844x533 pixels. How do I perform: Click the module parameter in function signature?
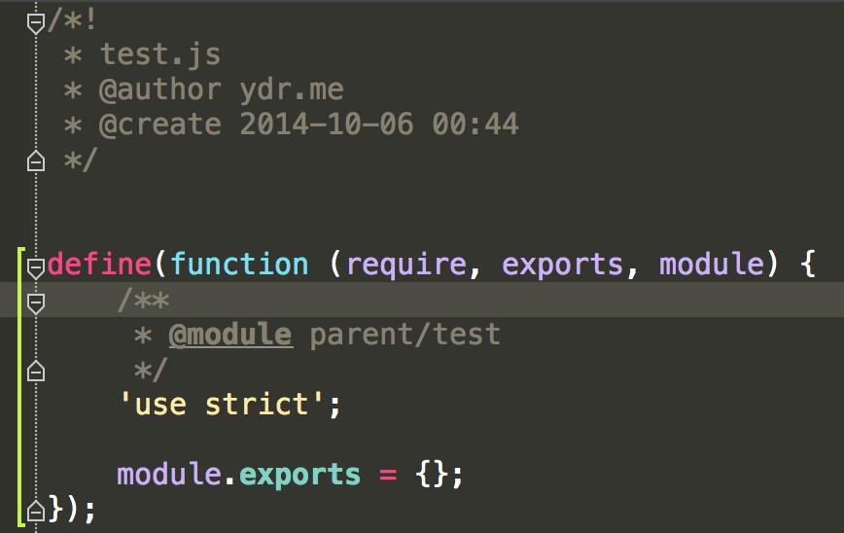[x=710, y=265]
